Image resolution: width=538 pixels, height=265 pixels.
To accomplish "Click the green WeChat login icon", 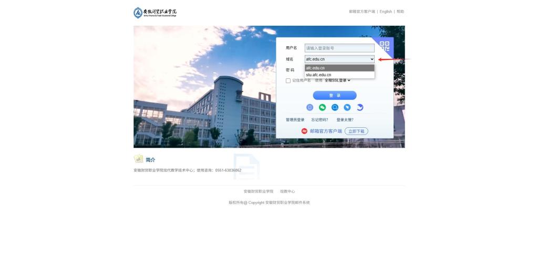I will [x=322, y=107].
